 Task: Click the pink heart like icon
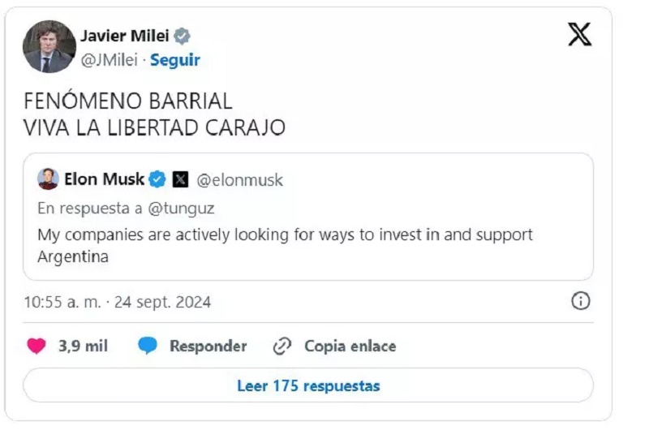37,346
